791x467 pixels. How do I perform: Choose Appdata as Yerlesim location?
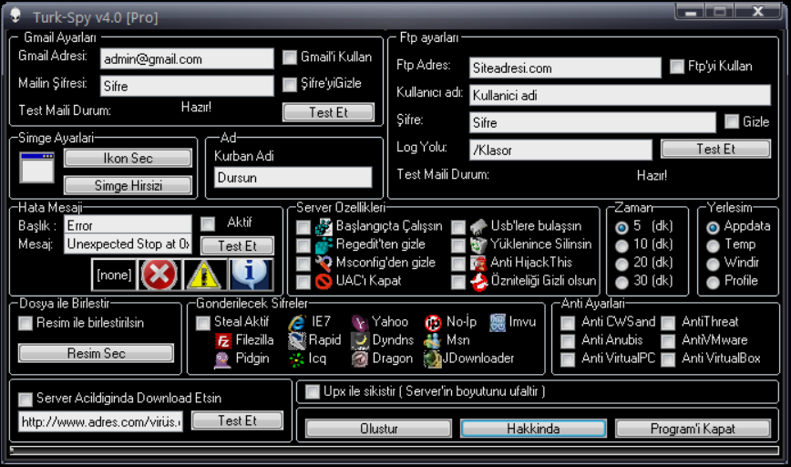pos(713,228)
